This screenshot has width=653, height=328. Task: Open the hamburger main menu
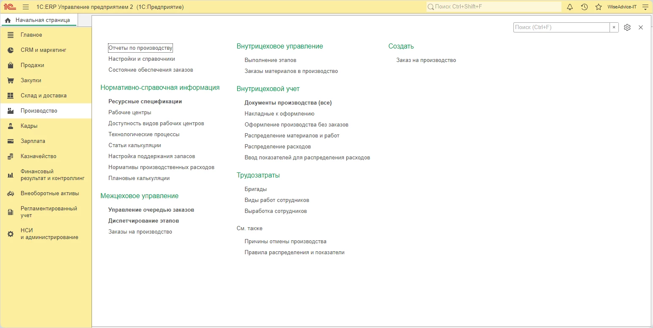[26, 7]
